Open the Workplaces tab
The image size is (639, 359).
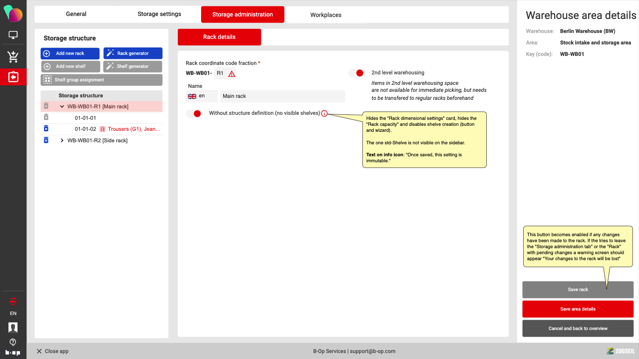(x=325, y=15)
